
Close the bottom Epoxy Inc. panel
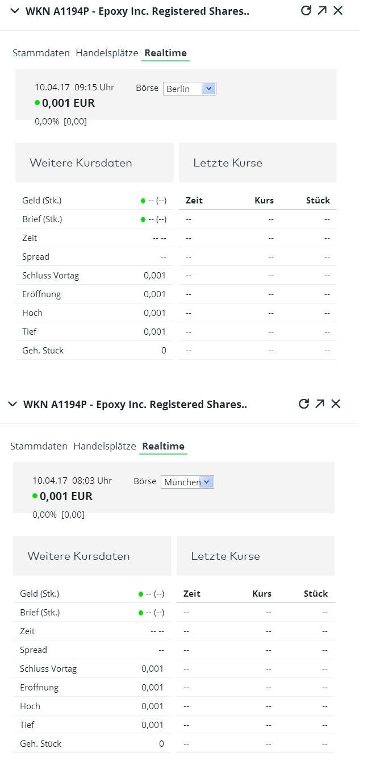(x=336, y=403)
